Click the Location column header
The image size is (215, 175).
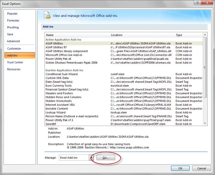coord(142,35)
